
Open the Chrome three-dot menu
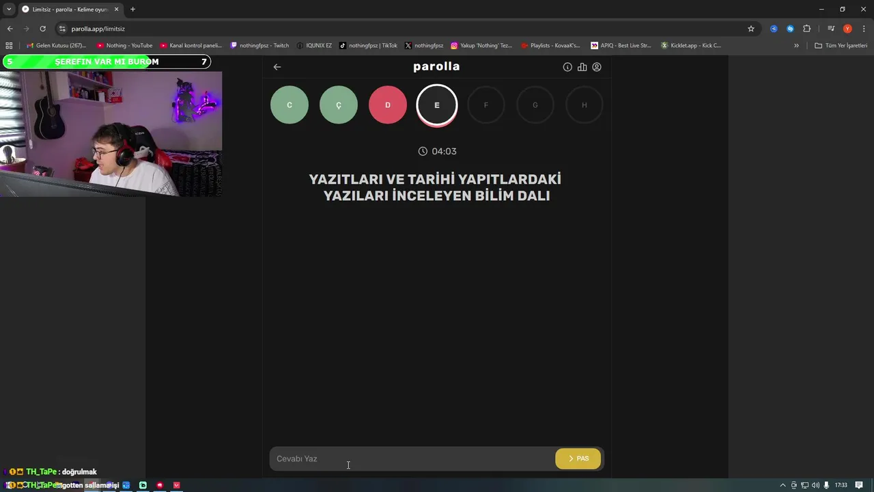863,29
